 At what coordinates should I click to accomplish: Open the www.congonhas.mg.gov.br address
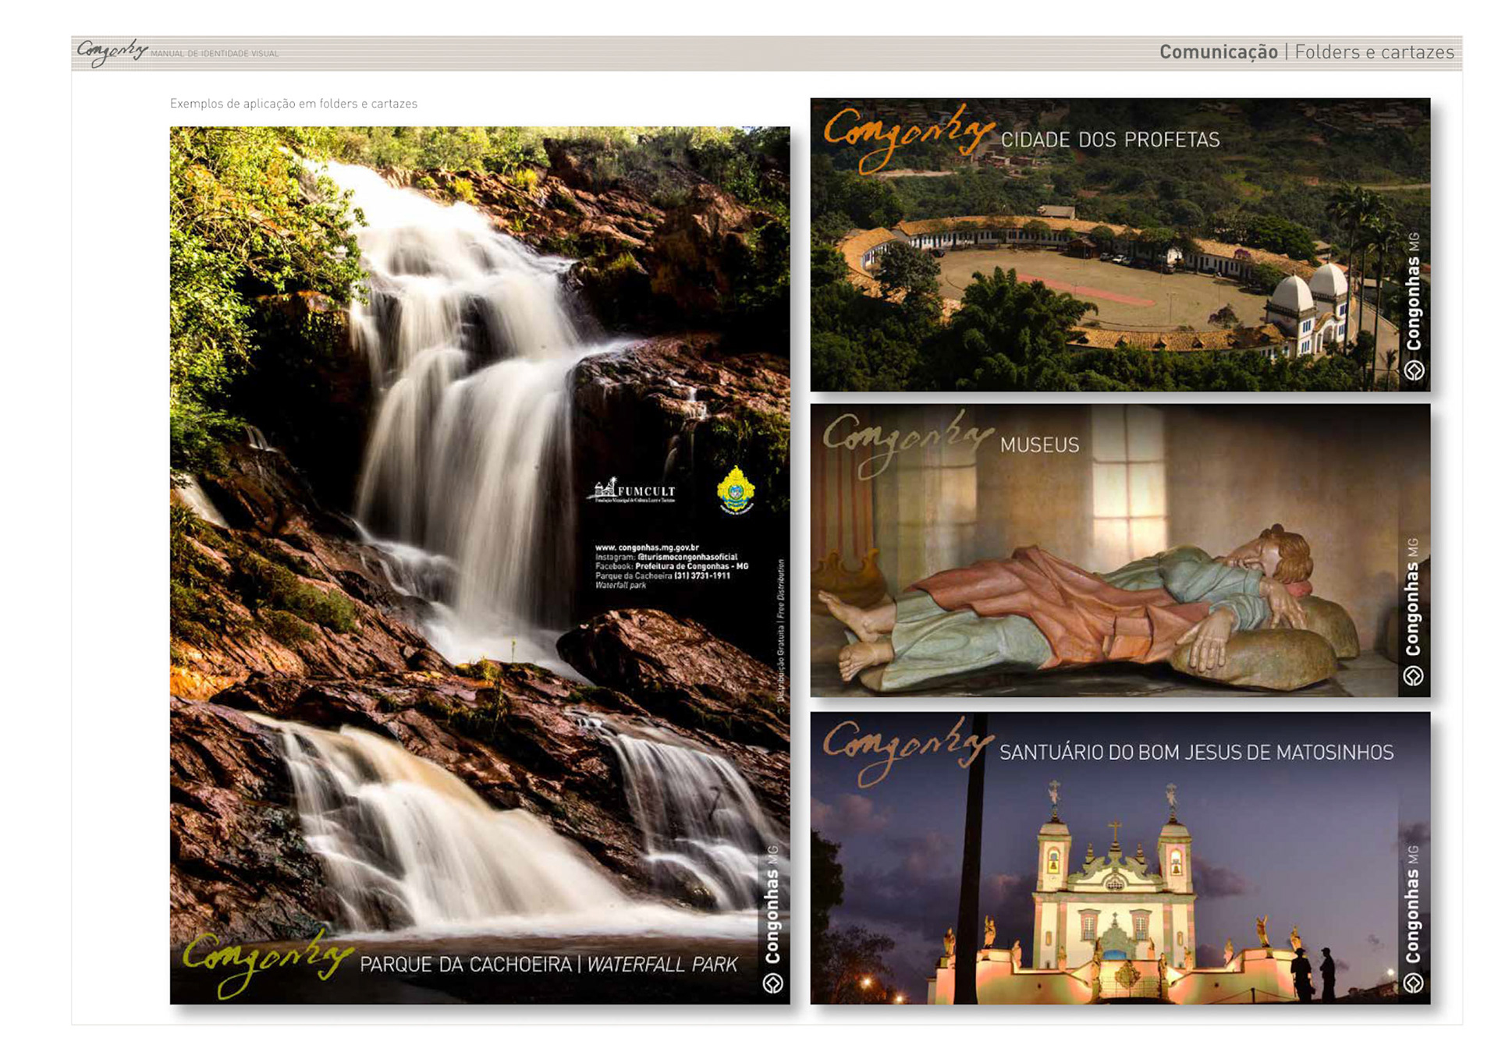click(x=647, y=548)
